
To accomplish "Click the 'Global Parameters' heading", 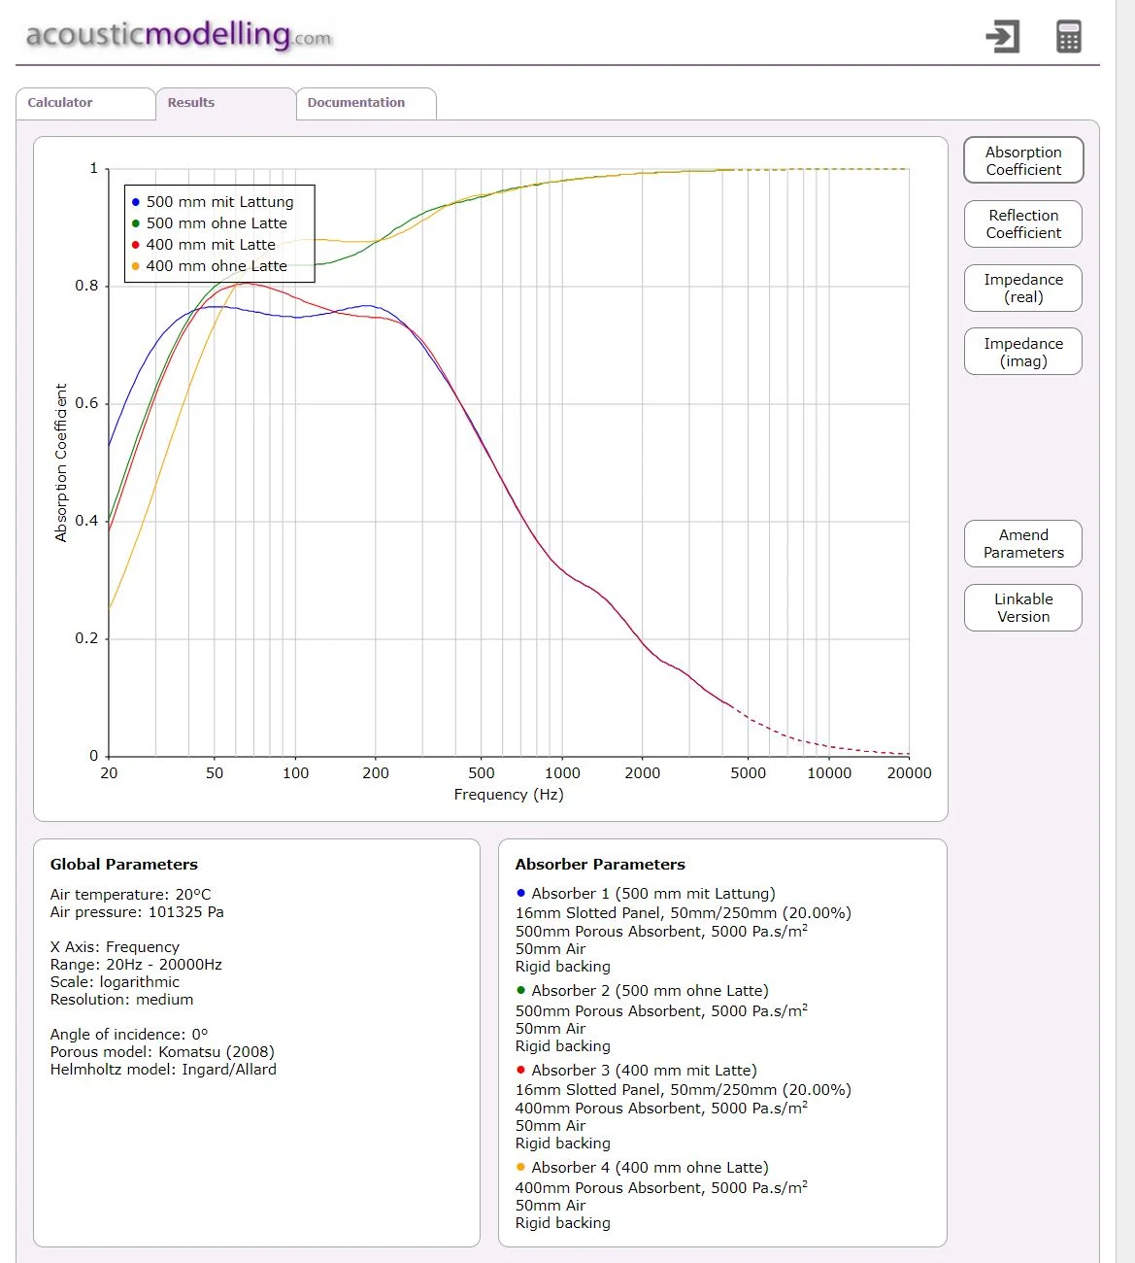I will click(124, 865).
